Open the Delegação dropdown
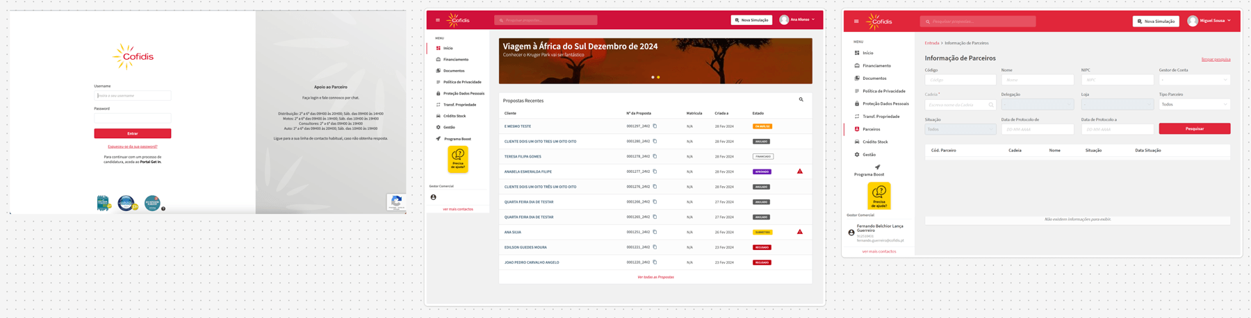Image resolution: width=1251 pixels, height=318 pixels. click(1038, 104)
